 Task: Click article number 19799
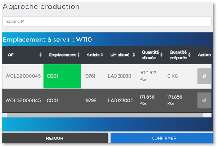coord(90,100)
